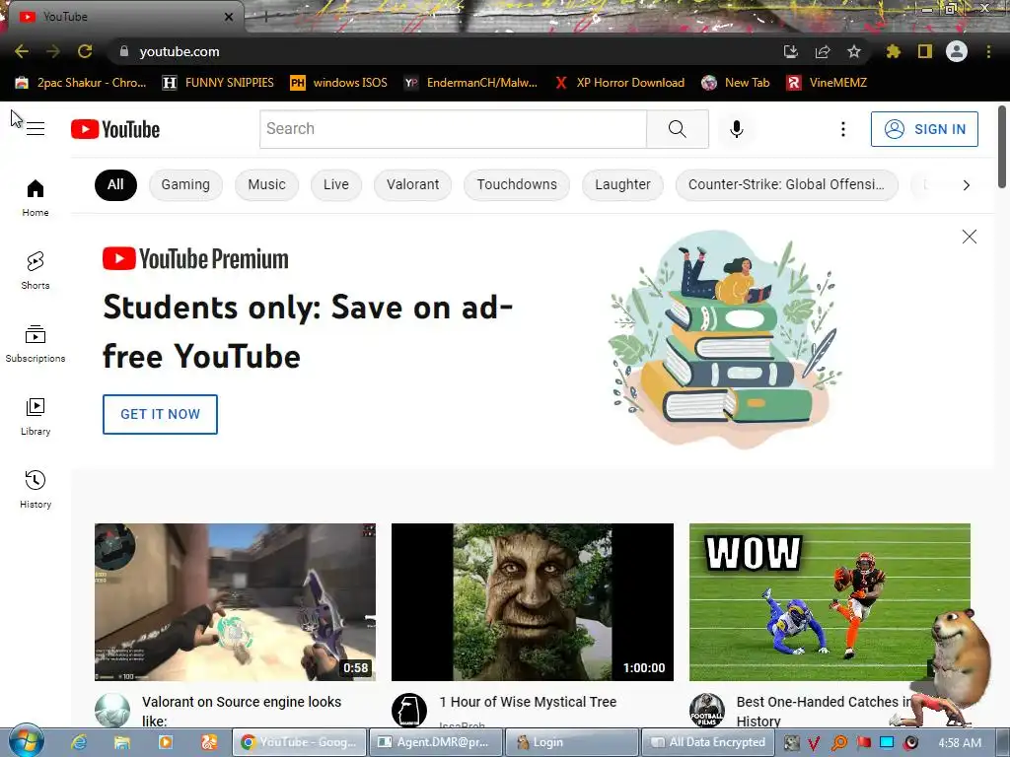Open Windows Explorer folder on taskbar
1010x757 pixels.
(x=121, y=742)
